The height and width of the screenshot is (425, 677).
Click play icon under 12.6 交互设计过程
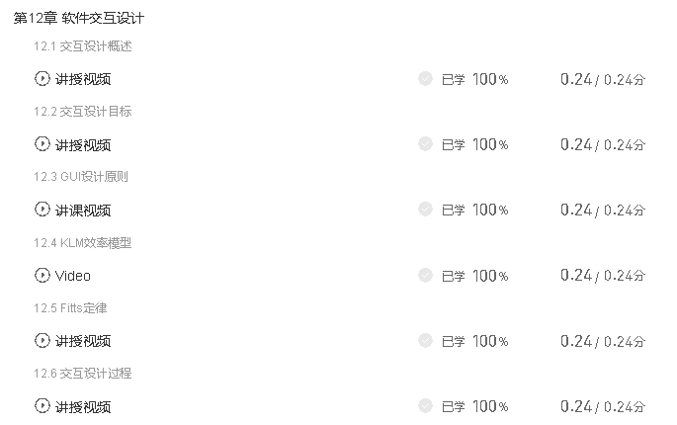[42, 406]
